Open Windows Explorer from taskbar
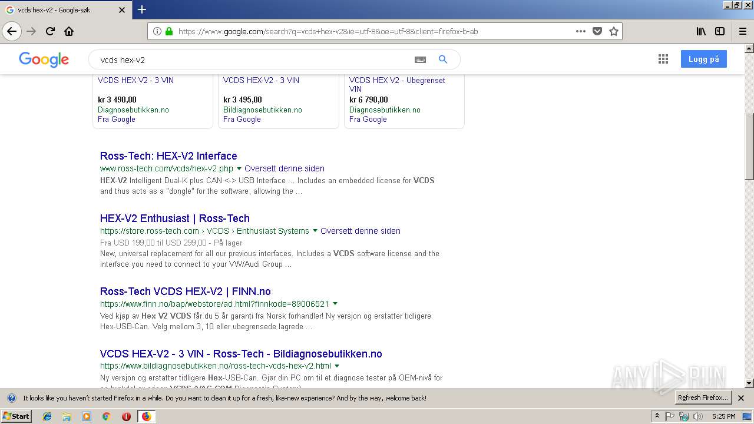Image resolution: width=754 pixels, height=424 pixels. click(67, 416)
